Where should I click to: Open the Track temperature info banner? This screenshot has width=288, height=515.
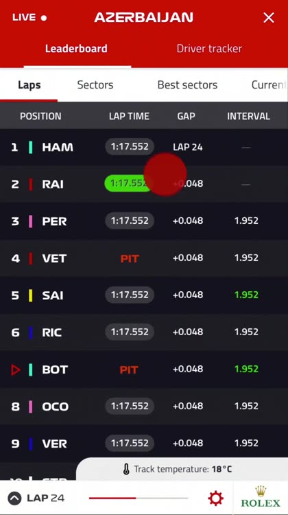click(182, 469)
